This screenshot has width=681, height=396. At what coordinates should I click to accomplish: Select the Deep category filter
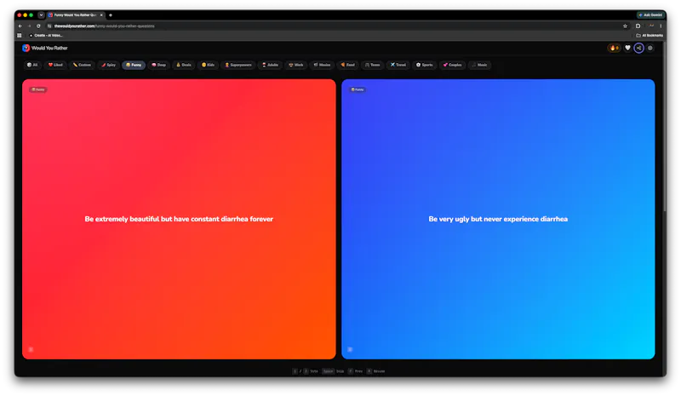click(158, 65)
